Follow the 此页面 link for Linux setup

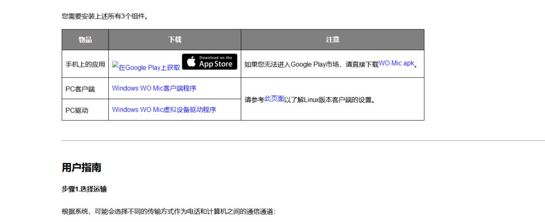[x=274, y=99]
